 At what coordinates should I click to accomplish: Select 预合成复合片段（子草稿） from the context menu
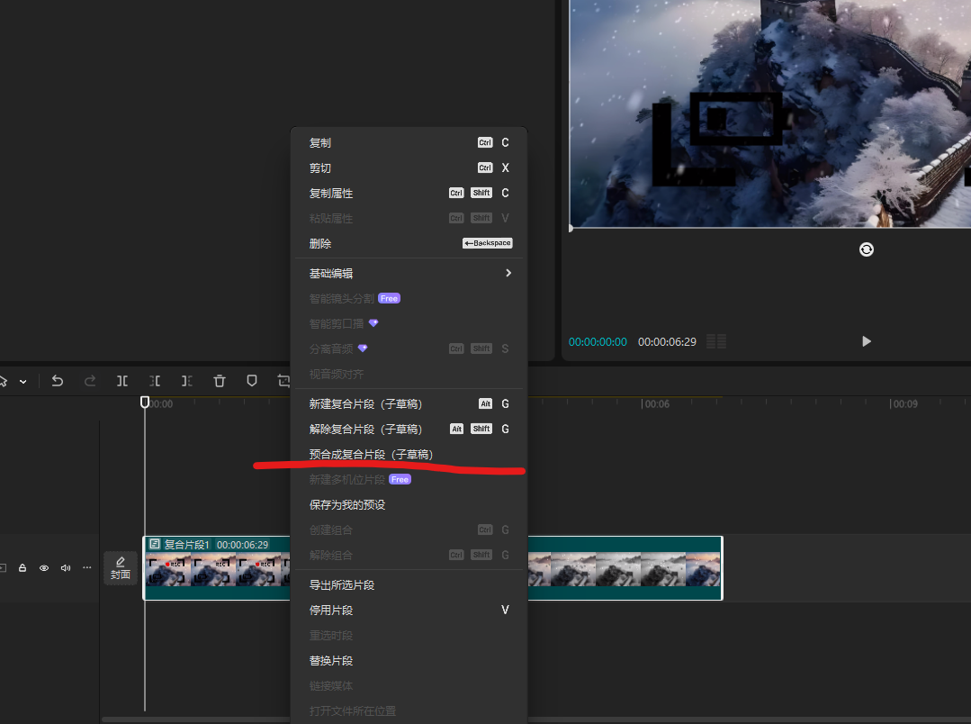(x=371, y=455)
